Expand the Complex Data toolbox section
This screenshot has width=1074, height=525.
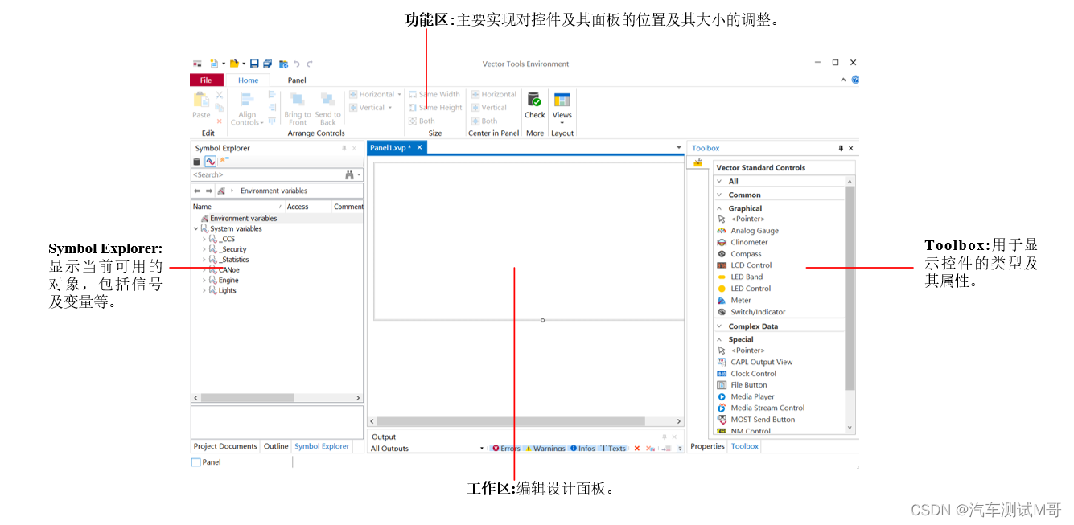click(x=719, y=326)
